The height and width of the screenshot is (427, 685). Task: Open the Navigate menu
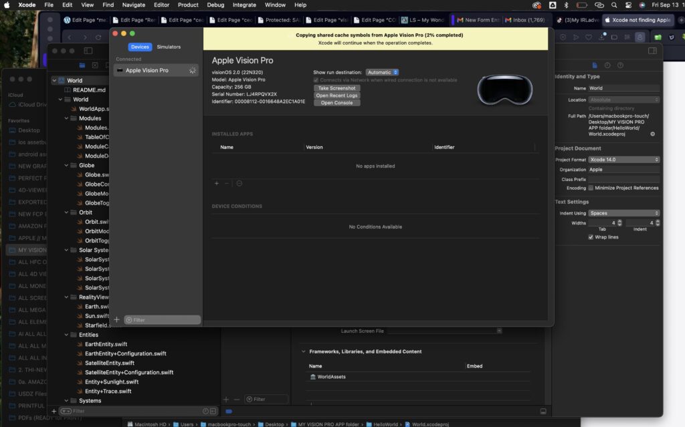[x=134, y=5]
